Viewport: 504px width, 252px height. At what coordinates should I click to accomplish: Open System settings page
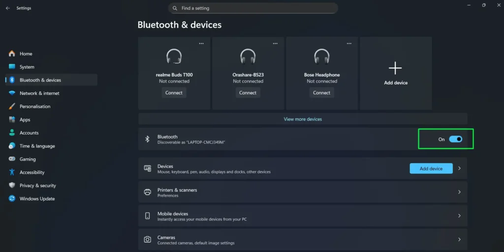51,67
